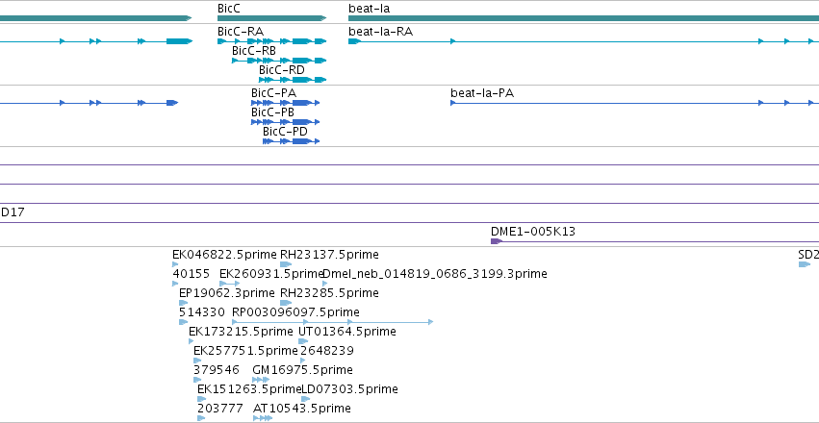Click the beat-Ia-PA start arrow

click(453, 103)
